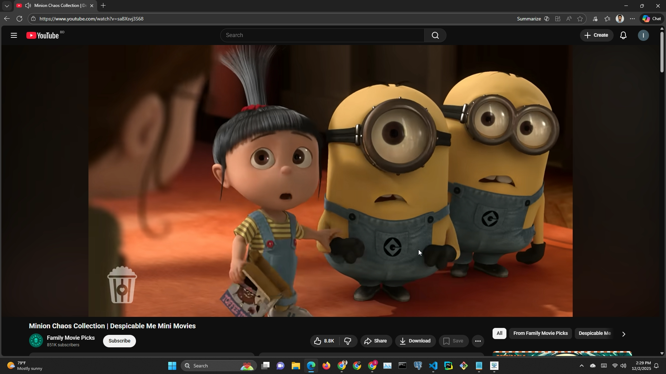The image size is (666, 374).
Task: Click the search magnifier button
Action: (x=435, y=35)
